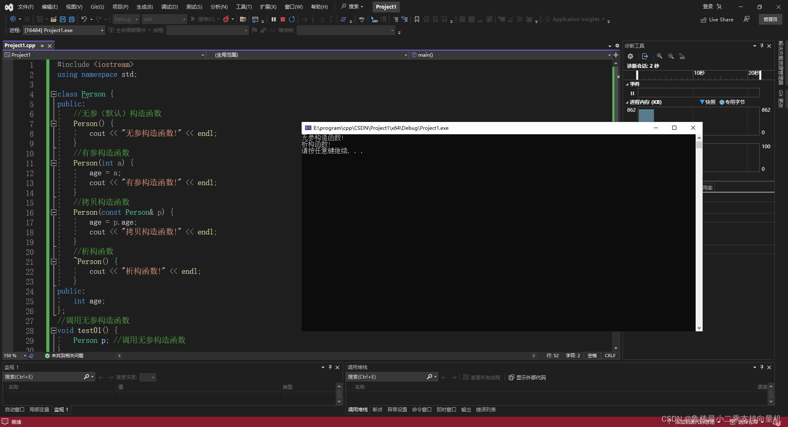The width and height of the screenshot is (788, 427).
Task: Click the 登录 sign-in link
Action: (x=708, y=7)
